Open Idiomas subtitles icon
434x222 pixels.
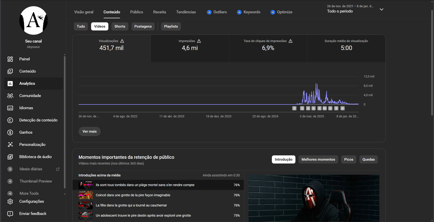(10, 108)
